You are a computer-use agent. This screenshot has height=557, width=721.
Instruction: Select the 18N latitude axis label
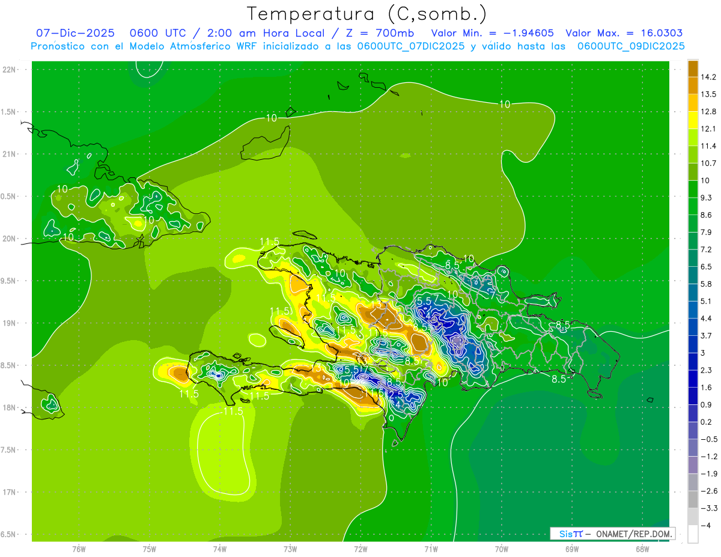9,407
